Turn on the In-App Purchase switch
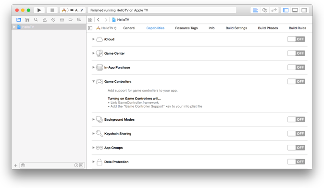The height and width of the screenshot is (188, 324). [x=296, y=67]
